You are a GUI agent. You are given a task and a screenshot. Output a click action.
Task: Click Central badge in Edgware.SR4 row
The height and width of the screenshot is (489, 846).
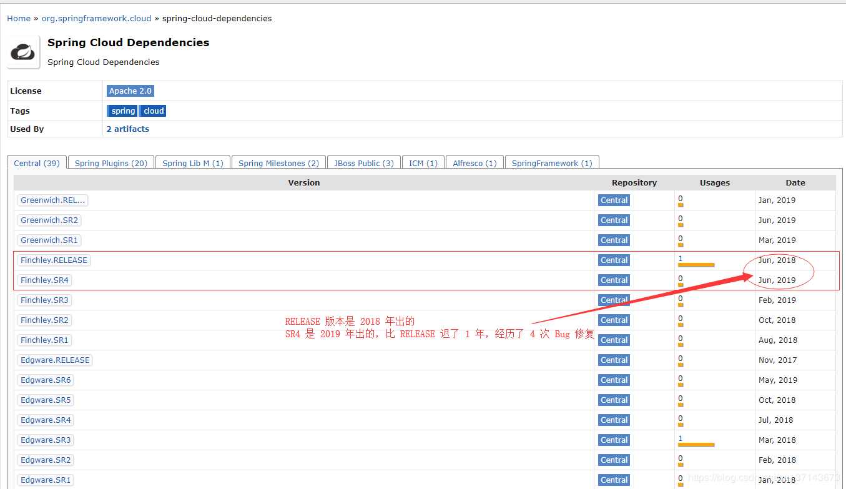click(x=614, y=420)
